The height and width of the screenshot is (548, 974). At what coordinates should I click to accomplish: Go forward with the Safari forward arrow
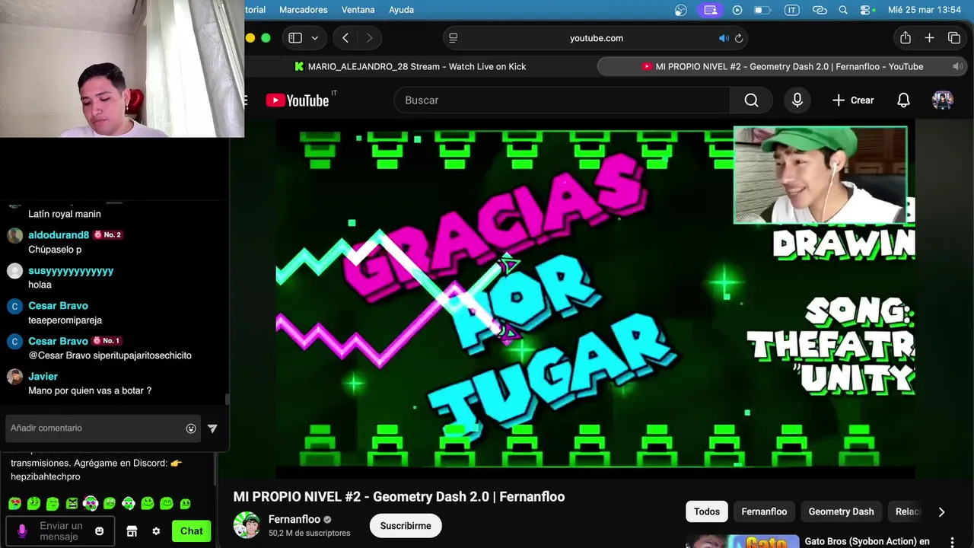click(x=370, y=38)
